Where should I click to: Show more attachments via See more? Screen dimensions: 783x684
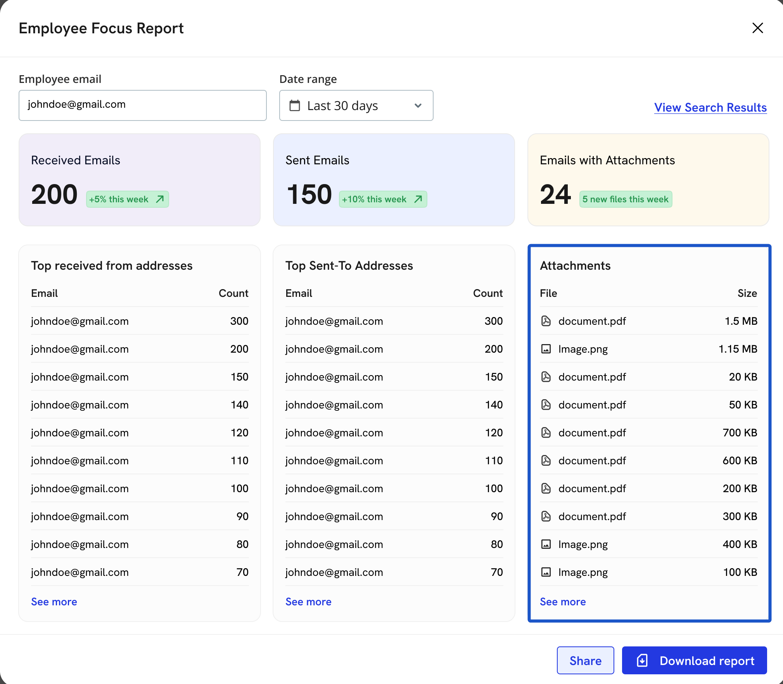pos(563,601)
